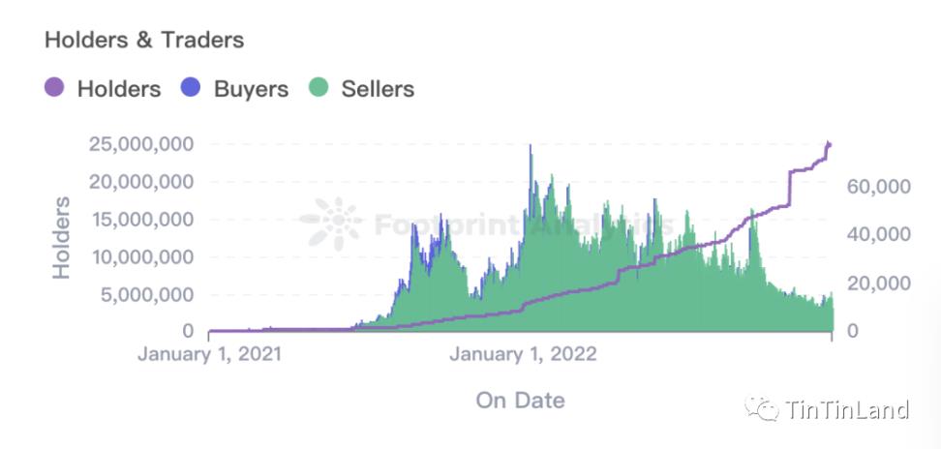Image resolution: width=941 pixels, height=449 pixels.
Task: Click the purple Holders legend dot
Action: pos(54,89)
